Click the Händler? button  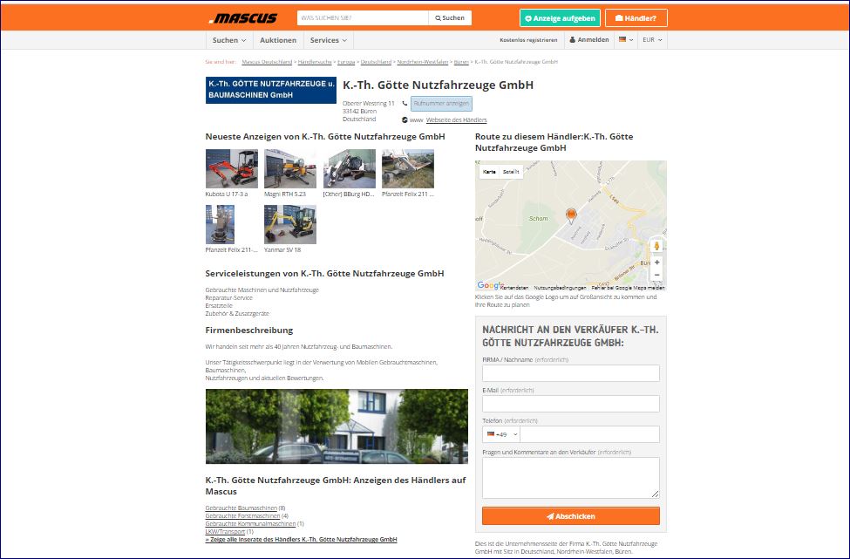(x=636, y=18)
